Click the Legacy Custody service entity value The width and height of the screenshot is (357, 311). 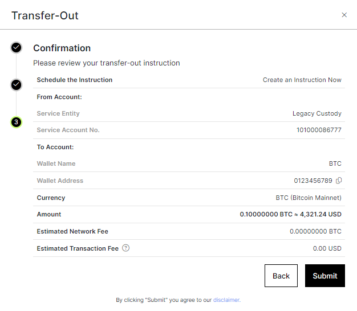pyautogui.click(x=317, y=113)
